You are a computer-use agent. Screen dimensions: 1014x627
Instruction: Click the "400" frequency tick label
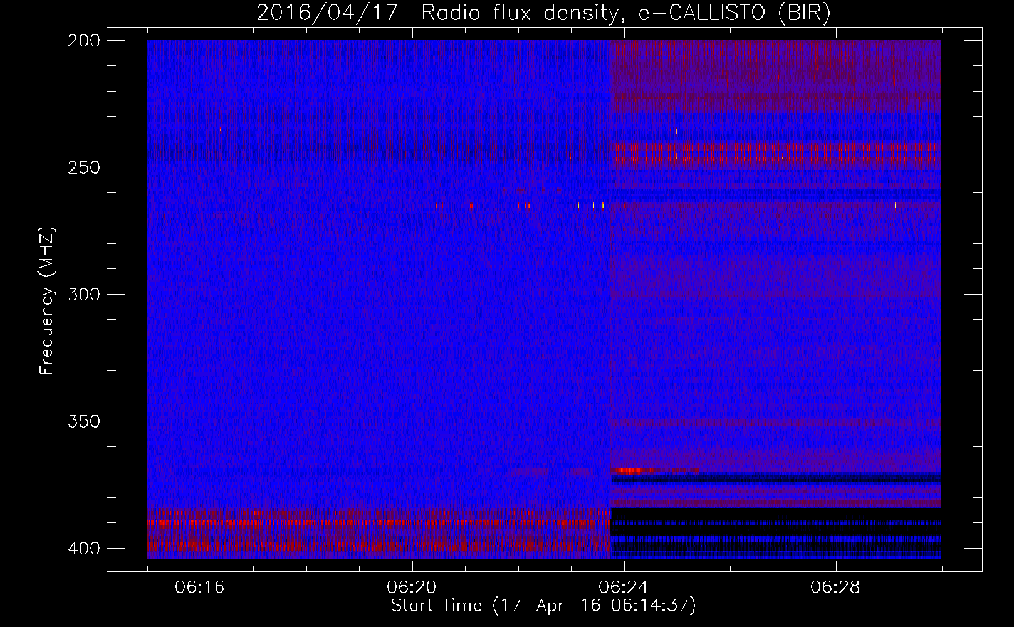(83, 548)
